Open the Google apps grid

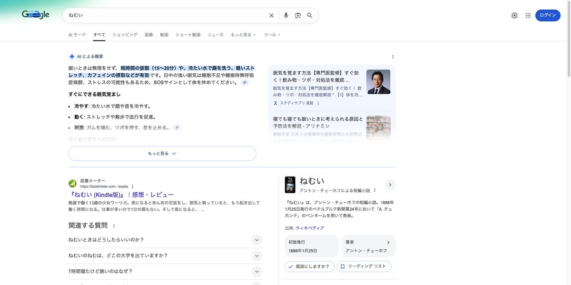point(528,15)
